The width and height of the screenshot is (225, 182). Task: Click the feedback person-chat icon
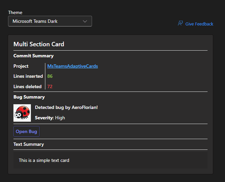pos(180,23)
